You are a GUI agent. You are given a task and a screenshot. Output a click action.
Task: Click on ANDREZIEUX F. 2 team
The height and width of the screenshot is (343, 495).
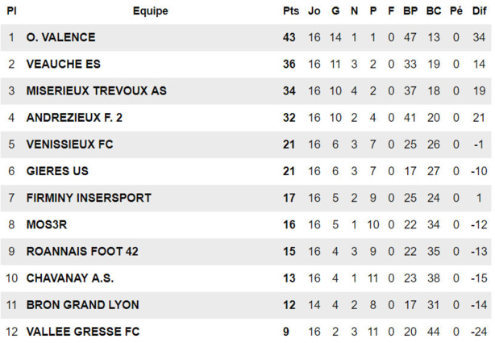[74, 118]
